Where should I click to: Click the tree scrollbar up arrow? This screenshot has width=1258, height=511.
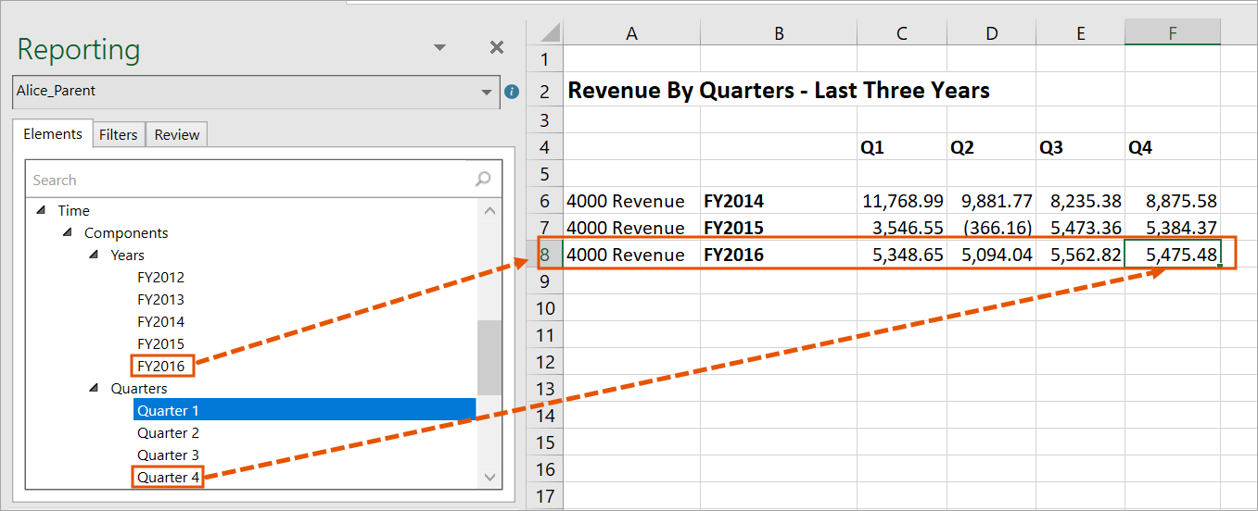coord(489,210)
